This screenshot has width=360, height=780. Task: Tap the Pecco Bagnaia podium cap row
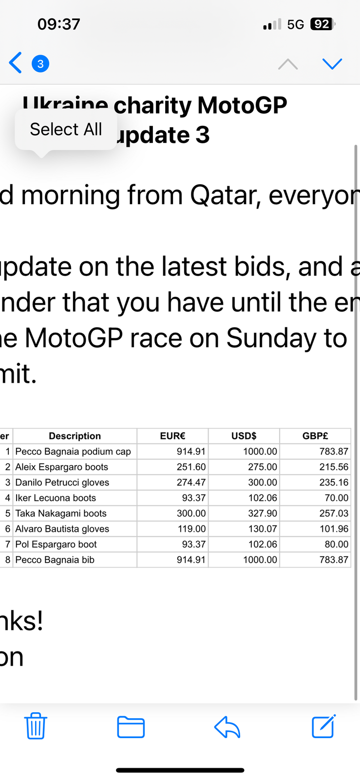click(x=175, y=451)
